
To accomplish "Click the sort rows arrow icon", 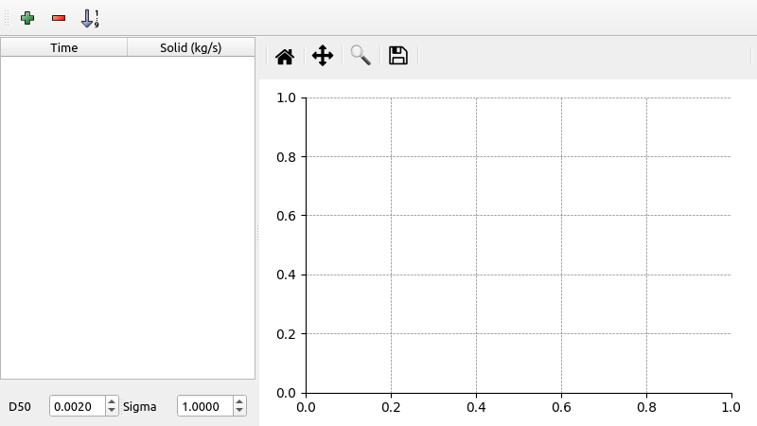I will click(89, 18).
